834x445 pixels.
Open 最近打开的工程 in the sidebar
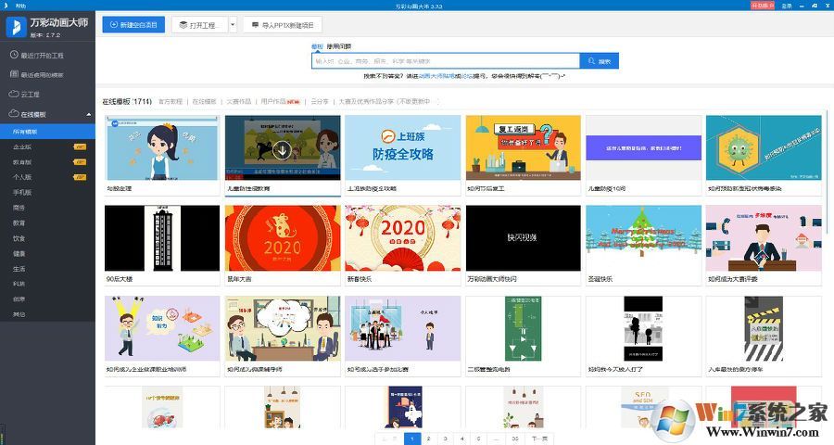44,56
